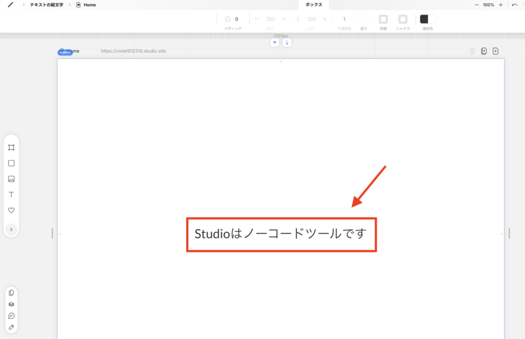525x339 pixels.
Task: Click the opacity (不透明度) value field
Action: point(344,19)
